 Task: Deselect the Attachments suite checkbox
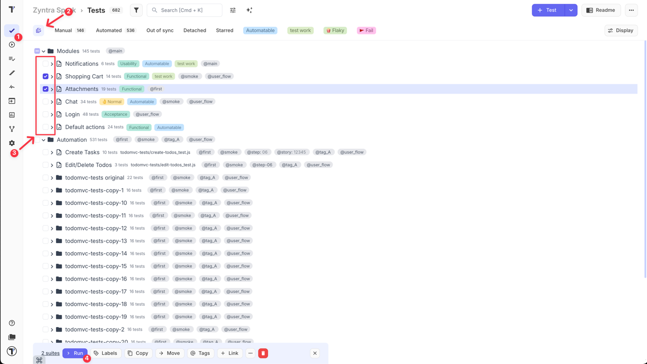[45, 89]
